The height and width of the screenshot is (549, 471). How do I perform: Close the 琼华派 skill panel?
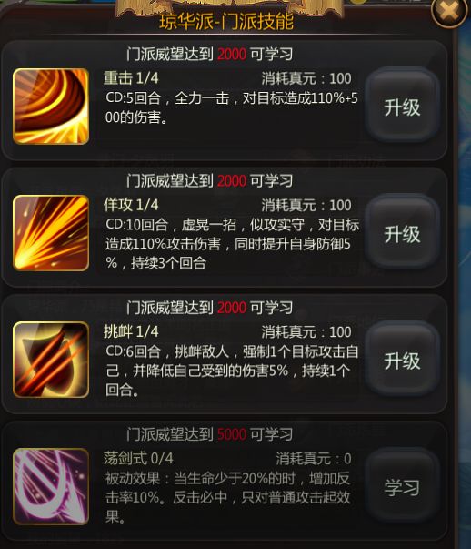point(449,11)
